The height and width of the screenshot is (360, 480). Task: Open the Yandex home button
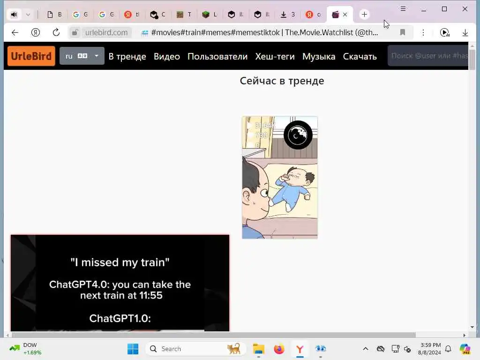click(x=36, y=32)
